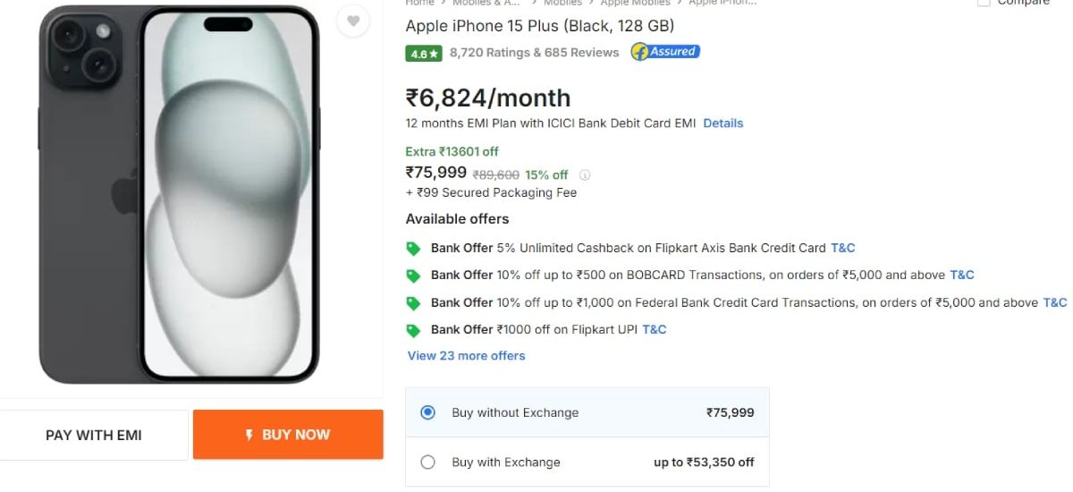The width and height of the screenshot is (1073, 492).
Task: Click the BOBCARD offer tag icon
Action: click(413, 276)
